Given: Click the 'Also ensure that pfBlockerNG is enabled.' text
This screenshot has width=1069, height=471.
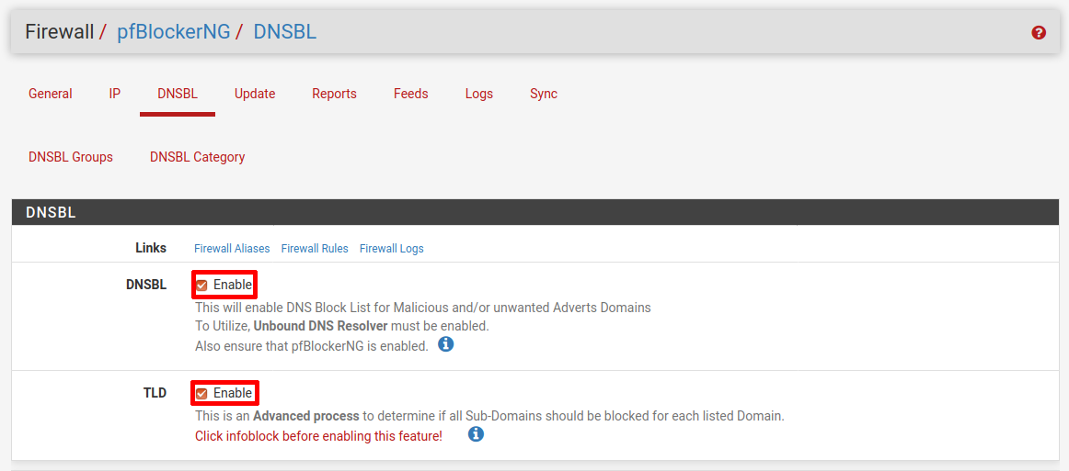Looking at the screenshot, I should click(x=312, y=346).
